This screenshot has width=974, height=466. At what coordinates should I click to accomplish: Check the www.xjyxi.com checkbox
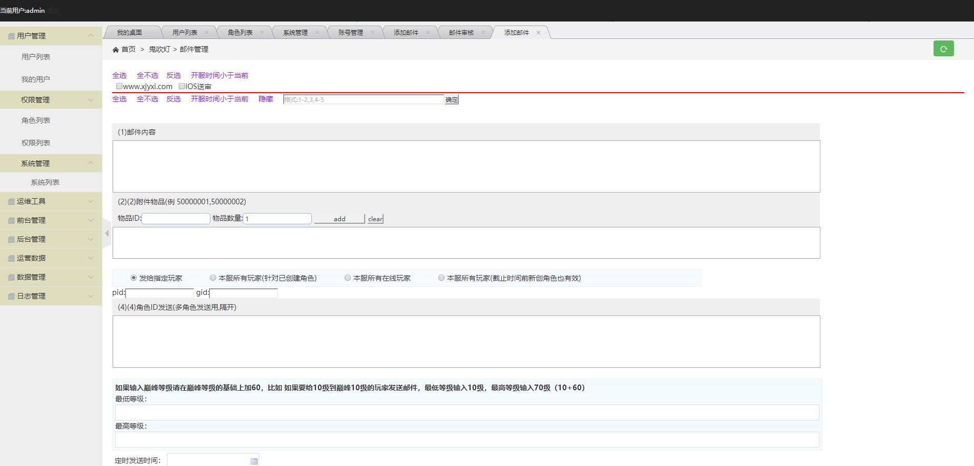119,86
